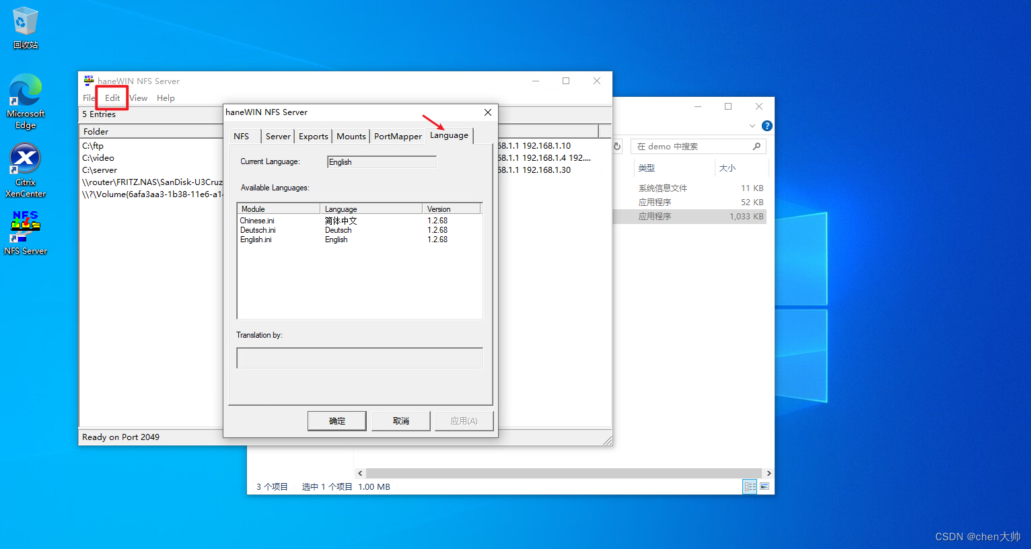Select the Language tab
Image resolution: width=1031 pixels, height=549 pixels.
[x=449, y=135]
